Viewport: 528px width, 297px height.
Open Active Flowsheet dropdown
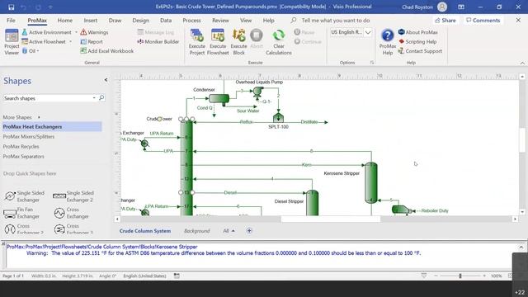click(x=71, y=42)
